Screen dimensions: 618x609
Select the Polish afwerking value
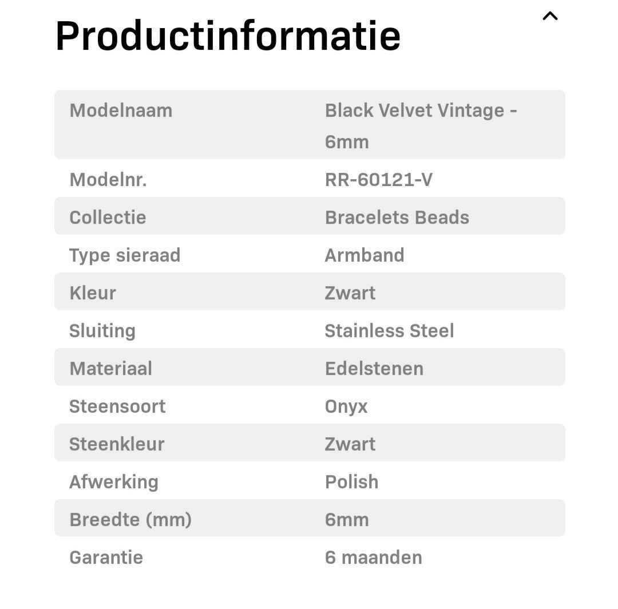(x=351, y=482)
